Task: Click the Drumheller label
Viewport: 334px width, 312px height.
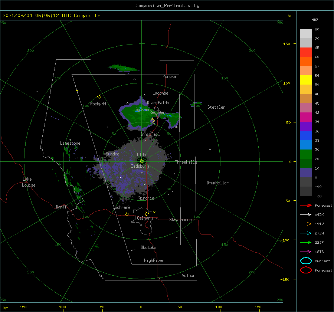Action: 217,183
